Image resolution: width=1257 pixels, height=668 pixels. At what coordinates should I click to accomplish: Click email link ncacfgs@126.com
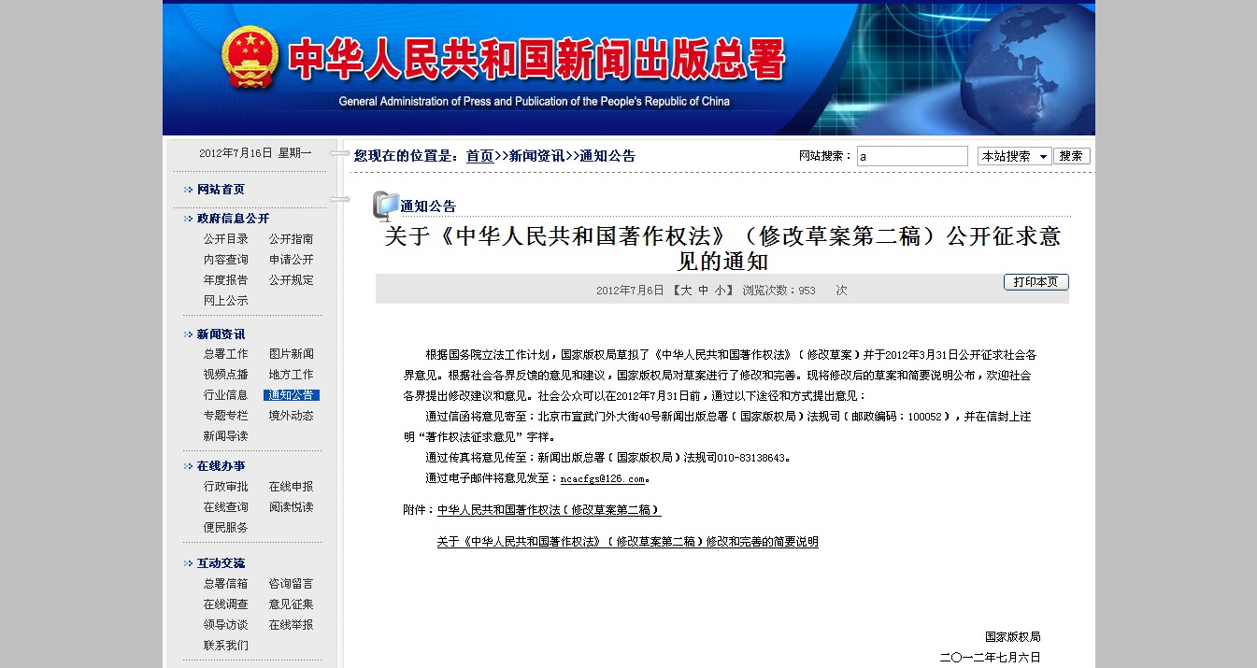(x=602, y=478)
